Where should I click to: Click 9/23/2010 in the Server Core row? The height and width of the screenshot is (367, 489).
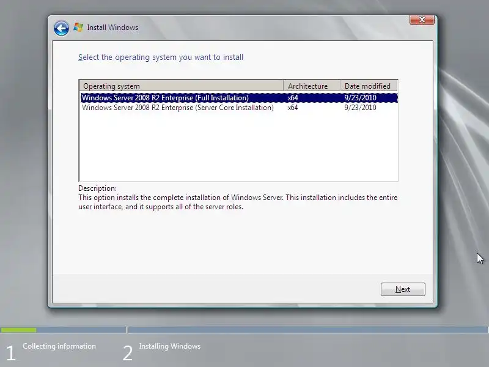(x=360, y=108)
